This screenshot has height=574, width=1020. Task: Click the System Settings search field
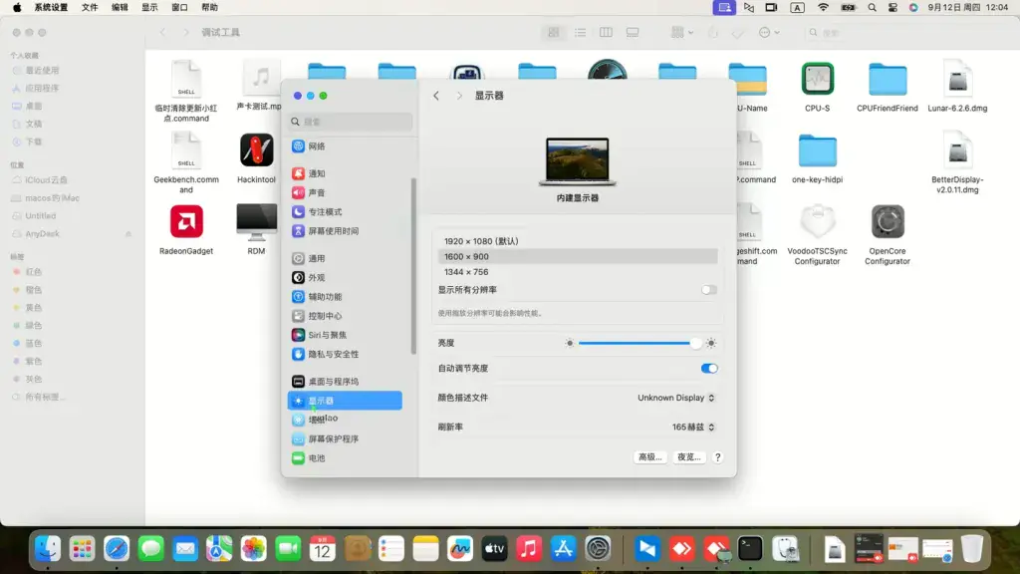[x=350, y=122]
